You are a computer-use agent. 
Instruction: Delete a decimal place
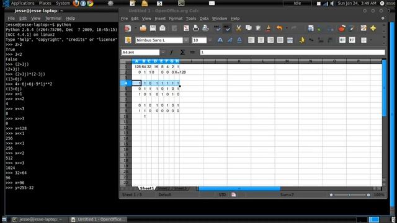click(x=330, y=40)
